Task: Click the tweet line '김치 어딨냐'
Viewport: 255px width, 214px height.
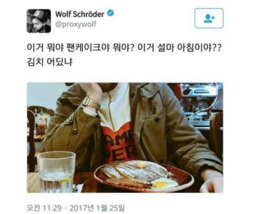Action: tap(50, 62)
